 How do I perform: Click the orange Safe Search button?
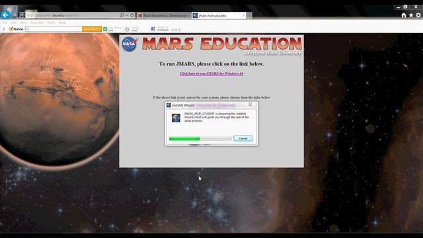click(x=92, y=29)
